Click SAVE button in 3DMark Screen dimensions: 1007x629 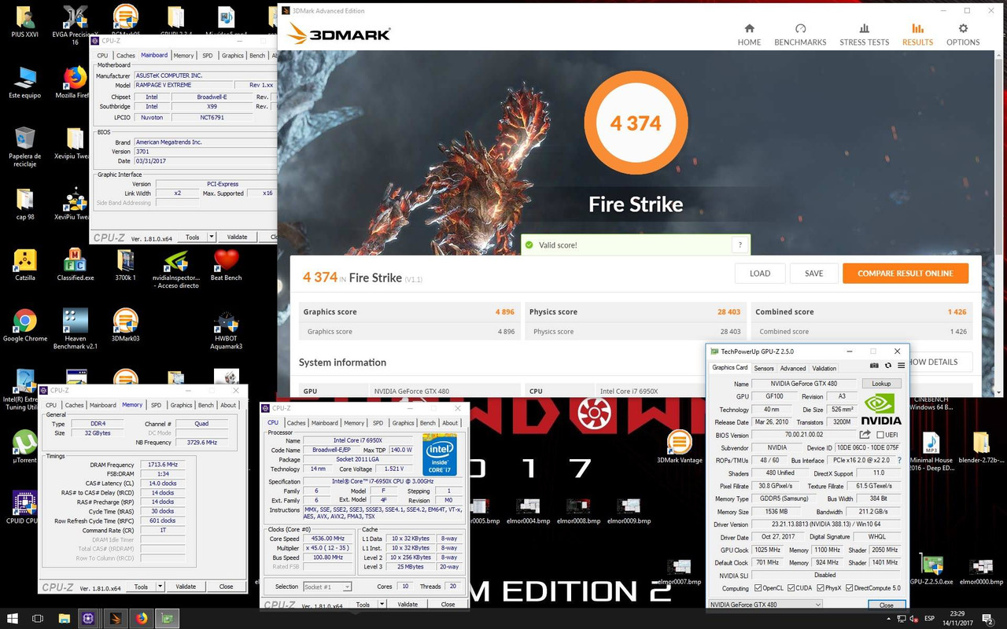(814, 274)
